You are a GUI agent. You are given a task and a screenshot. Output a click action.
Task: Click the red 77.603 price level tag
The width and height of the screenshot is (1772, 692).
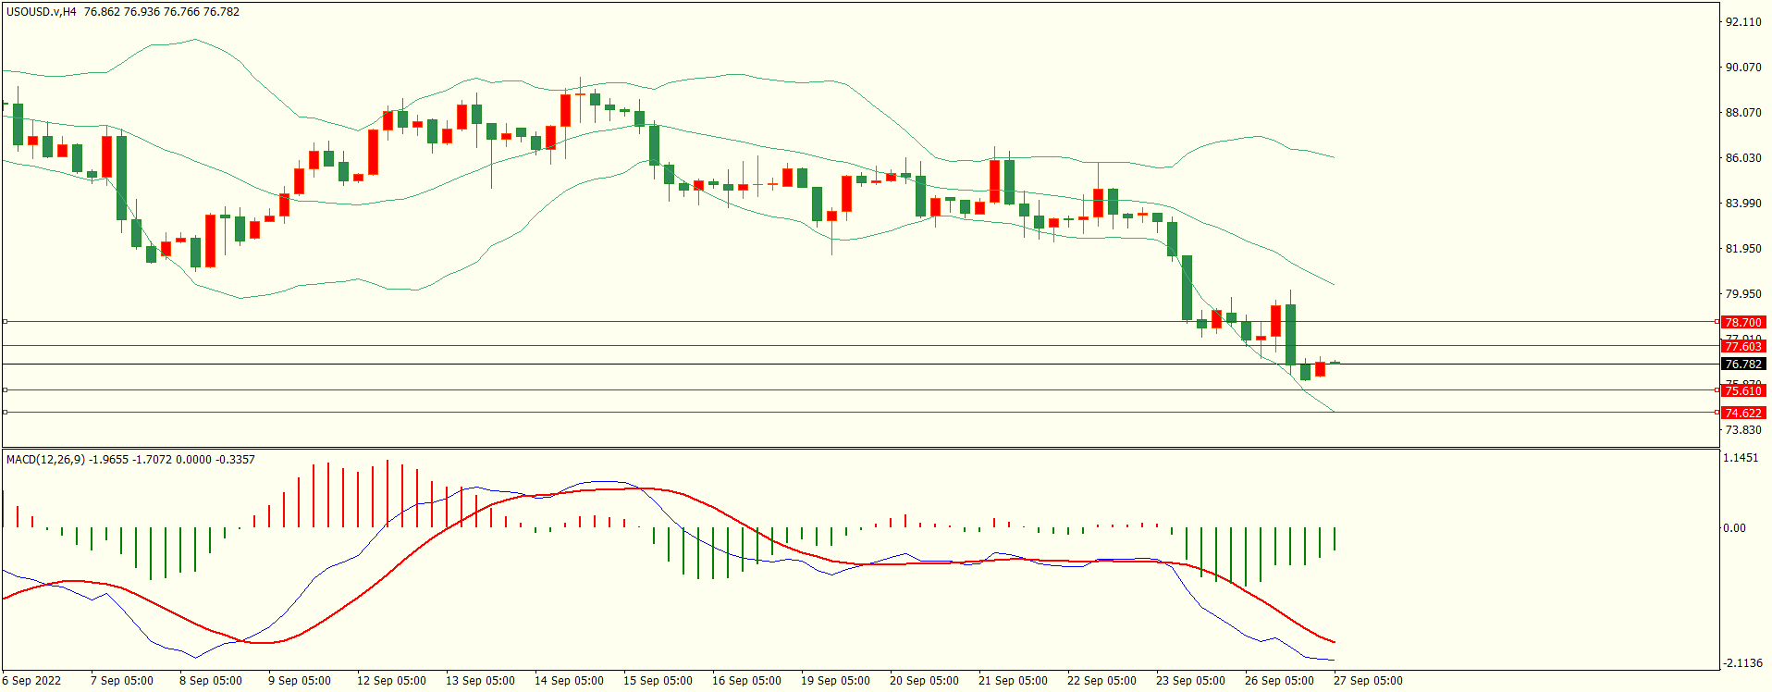(x=1742, y=347)
